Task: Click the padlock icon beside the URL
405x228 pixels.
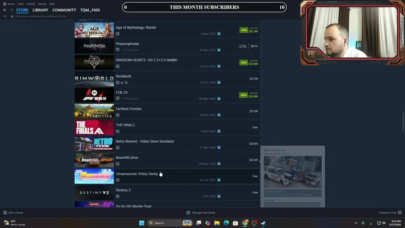Action: point(12,16)
